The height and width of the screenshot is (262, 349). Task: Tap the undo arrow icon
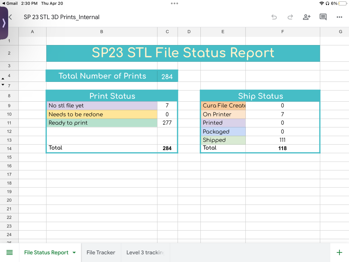tap(274, 17)
